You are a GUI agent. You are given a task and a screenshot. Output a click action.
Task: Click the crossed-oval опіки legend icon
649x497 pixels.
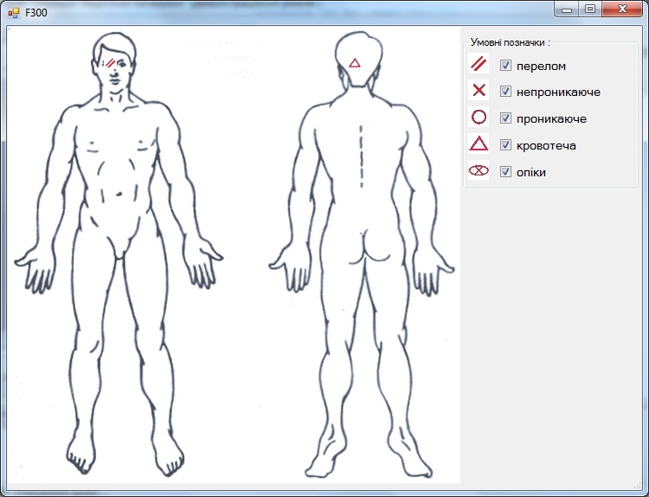coord(479,171)
